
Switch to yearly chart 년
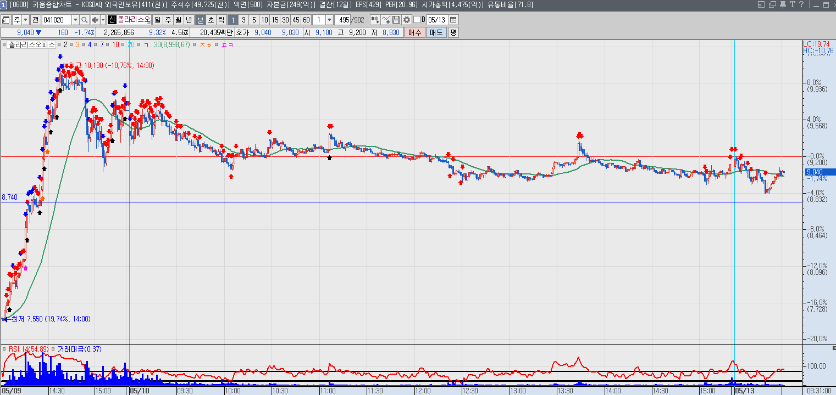tap(189, 20)
